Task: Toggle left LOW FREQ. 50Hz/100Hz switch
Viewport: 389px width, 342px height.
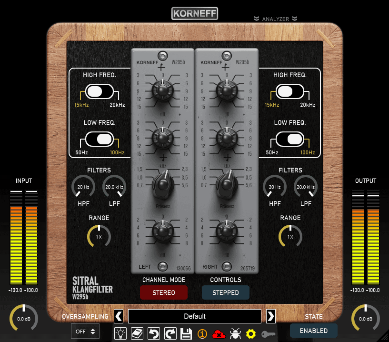Action: (x=100, y=139)
